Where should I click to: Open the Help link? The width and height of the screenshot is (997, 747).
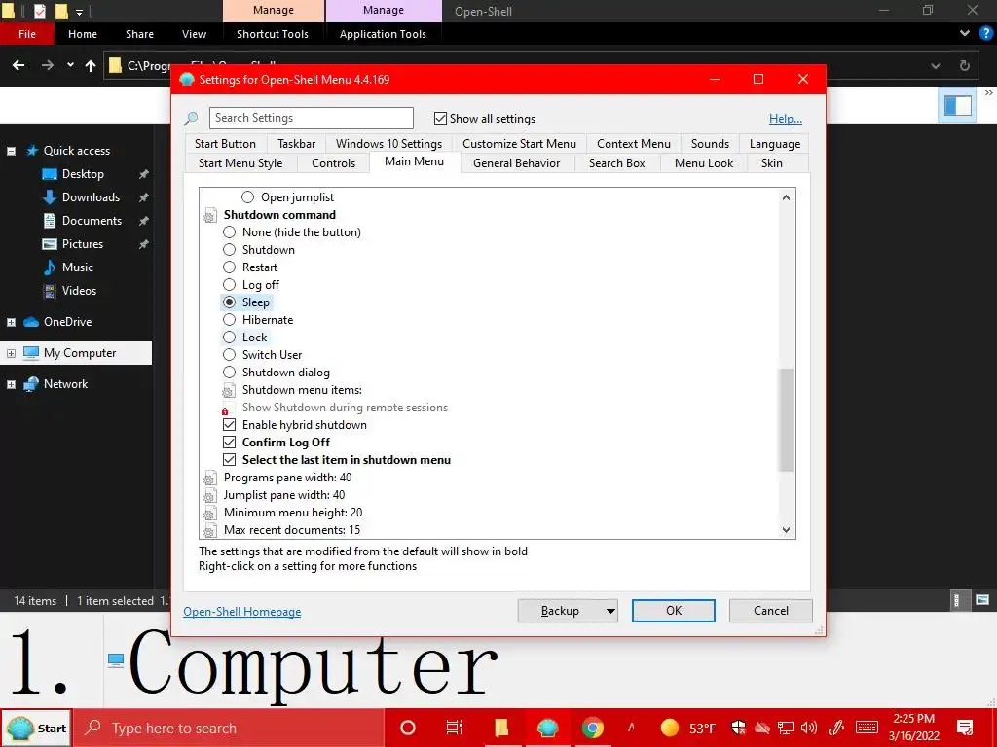(786, 118)
